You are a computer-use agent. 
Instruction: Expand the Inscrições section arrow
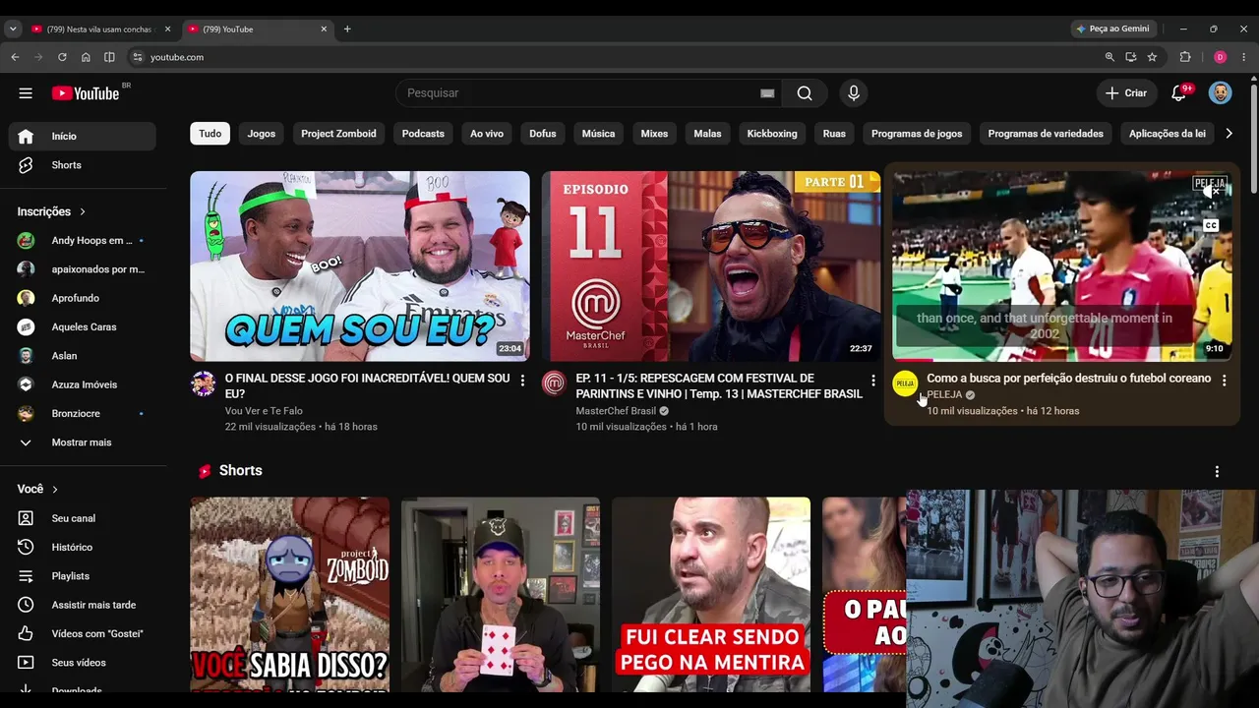pos(83,211)
